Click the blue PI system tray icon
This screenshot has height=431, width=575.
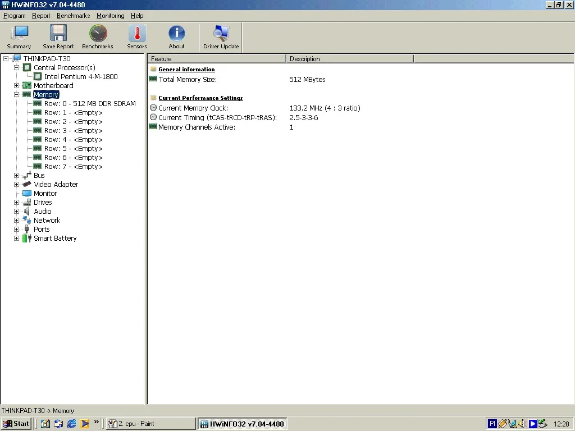click(492, 424)
